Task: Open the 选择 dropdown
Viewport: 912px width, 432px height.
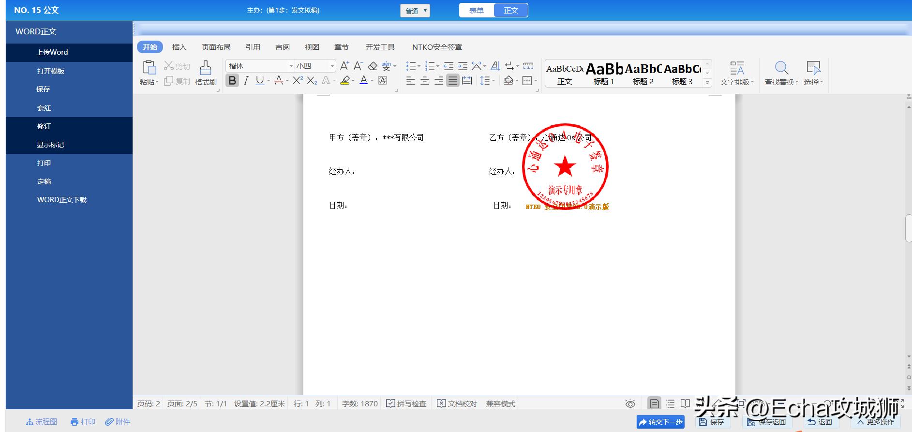Action: [x=813, y=74]
